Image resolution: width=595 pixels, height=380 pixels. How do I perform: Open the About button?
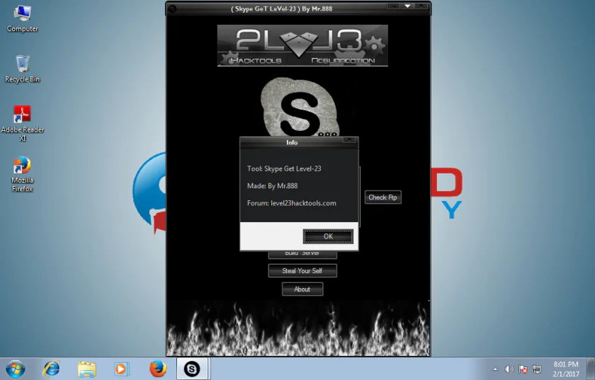[302, 289]
